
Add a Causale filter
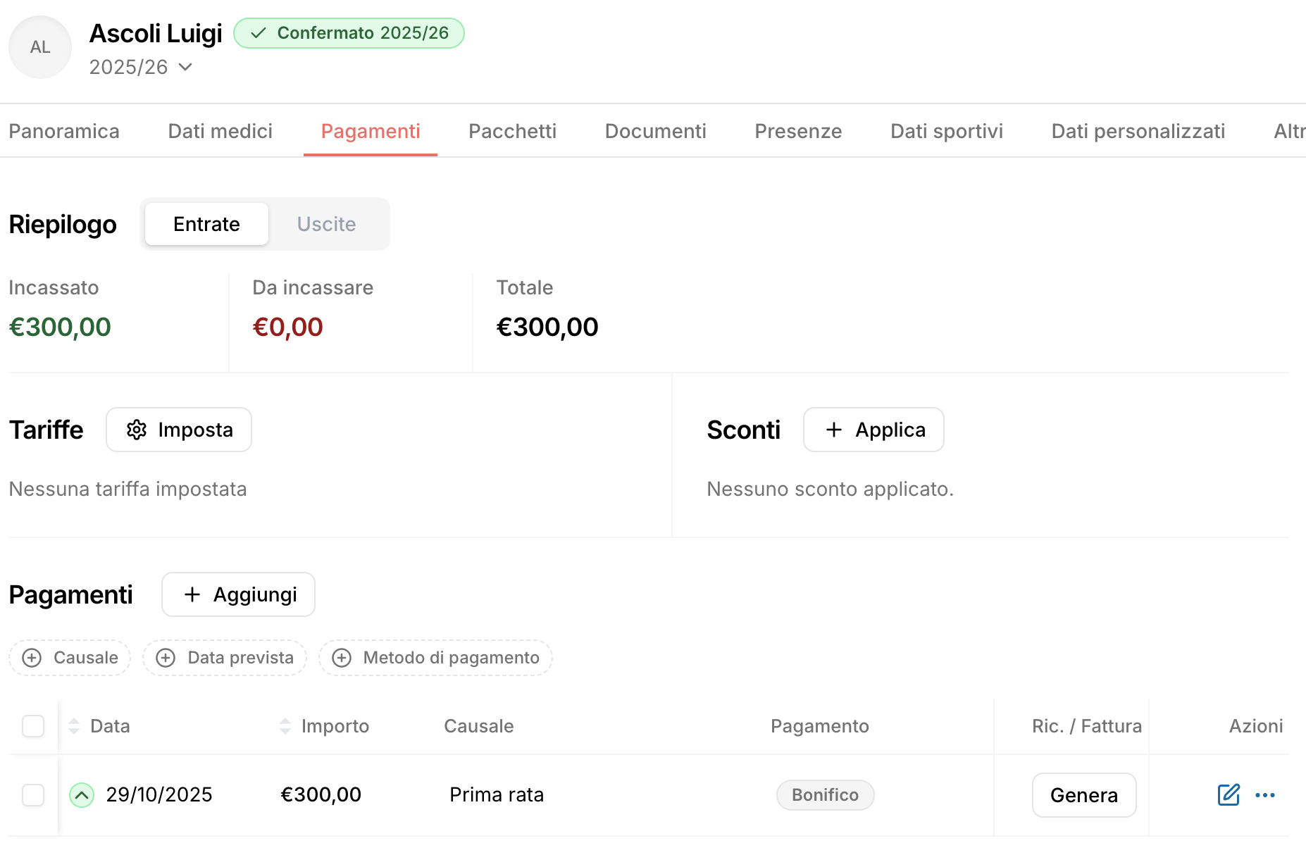pos(70,658)
